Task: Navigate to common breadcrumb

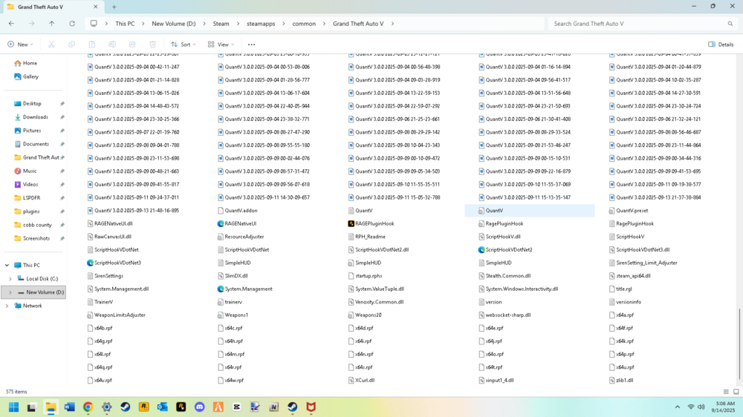Action: pos(304,24)
